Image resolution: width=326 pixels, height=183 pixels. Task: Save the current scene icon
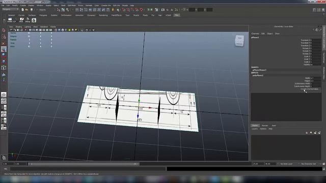(x=32, y=10)
